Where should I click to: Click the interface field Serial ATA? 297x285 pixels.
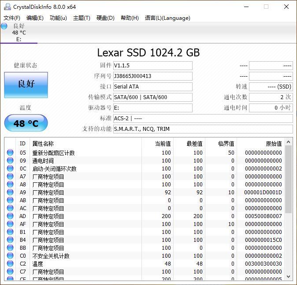click(x=152, y=87)
